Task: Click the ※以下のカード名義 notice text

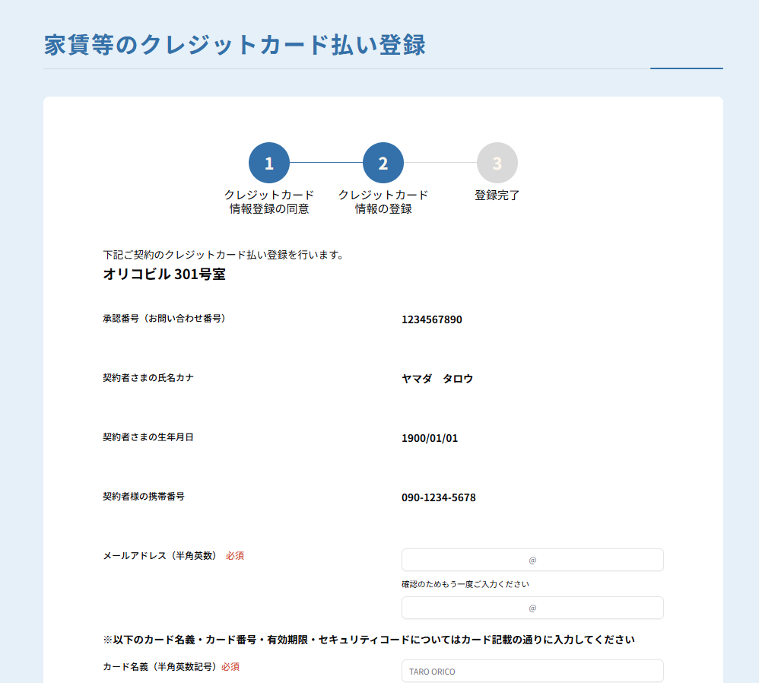Action: tap(369, 640)
